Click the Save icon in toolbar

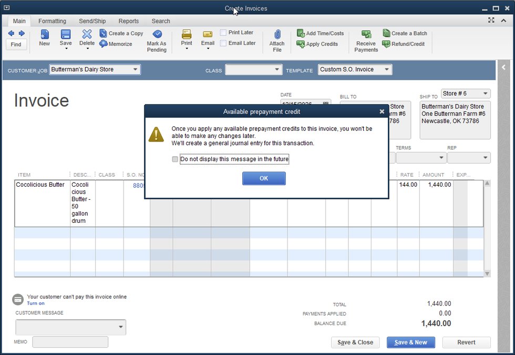[x=66, y=35]
